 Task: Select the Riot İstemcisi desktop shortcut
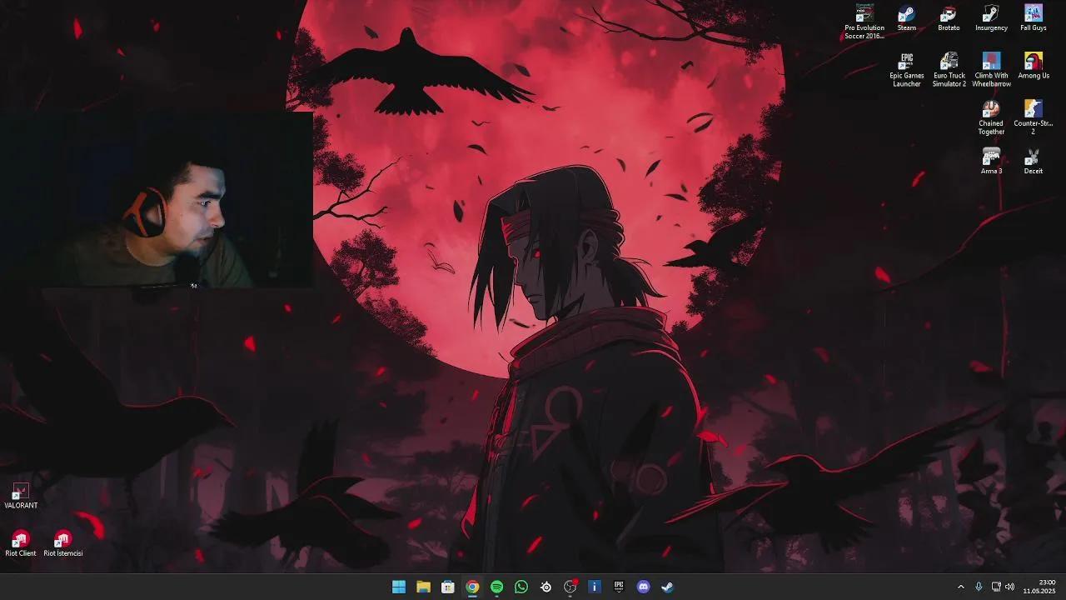tap(62, 543)
